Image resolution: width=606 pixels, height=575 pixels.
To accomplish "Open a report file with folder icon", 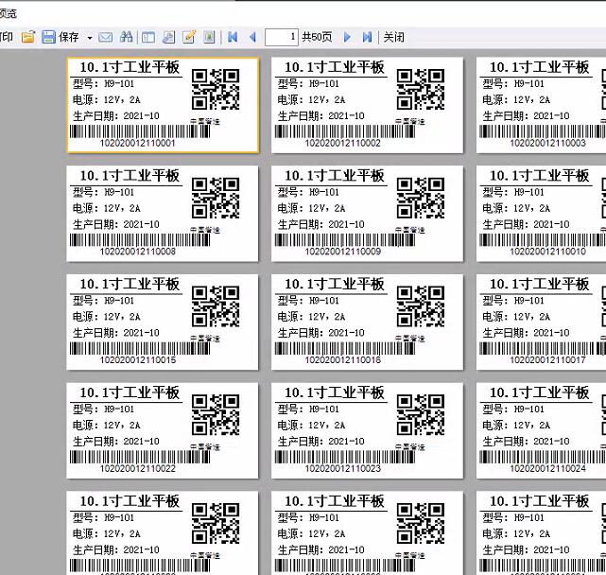I will click(28, 37).
